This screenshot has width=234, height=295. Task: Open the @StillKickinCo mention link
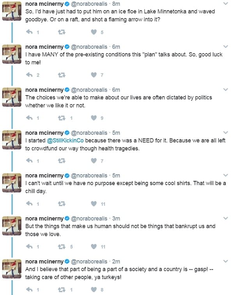point(65,141)
